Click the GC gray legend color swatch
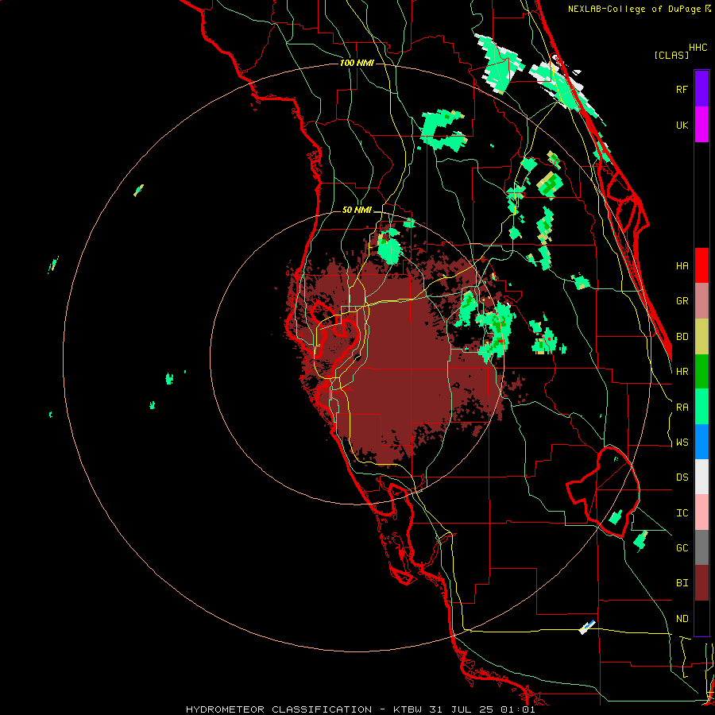Image resolution: width=715 pixels, height=715 pixels. [701, 547]
